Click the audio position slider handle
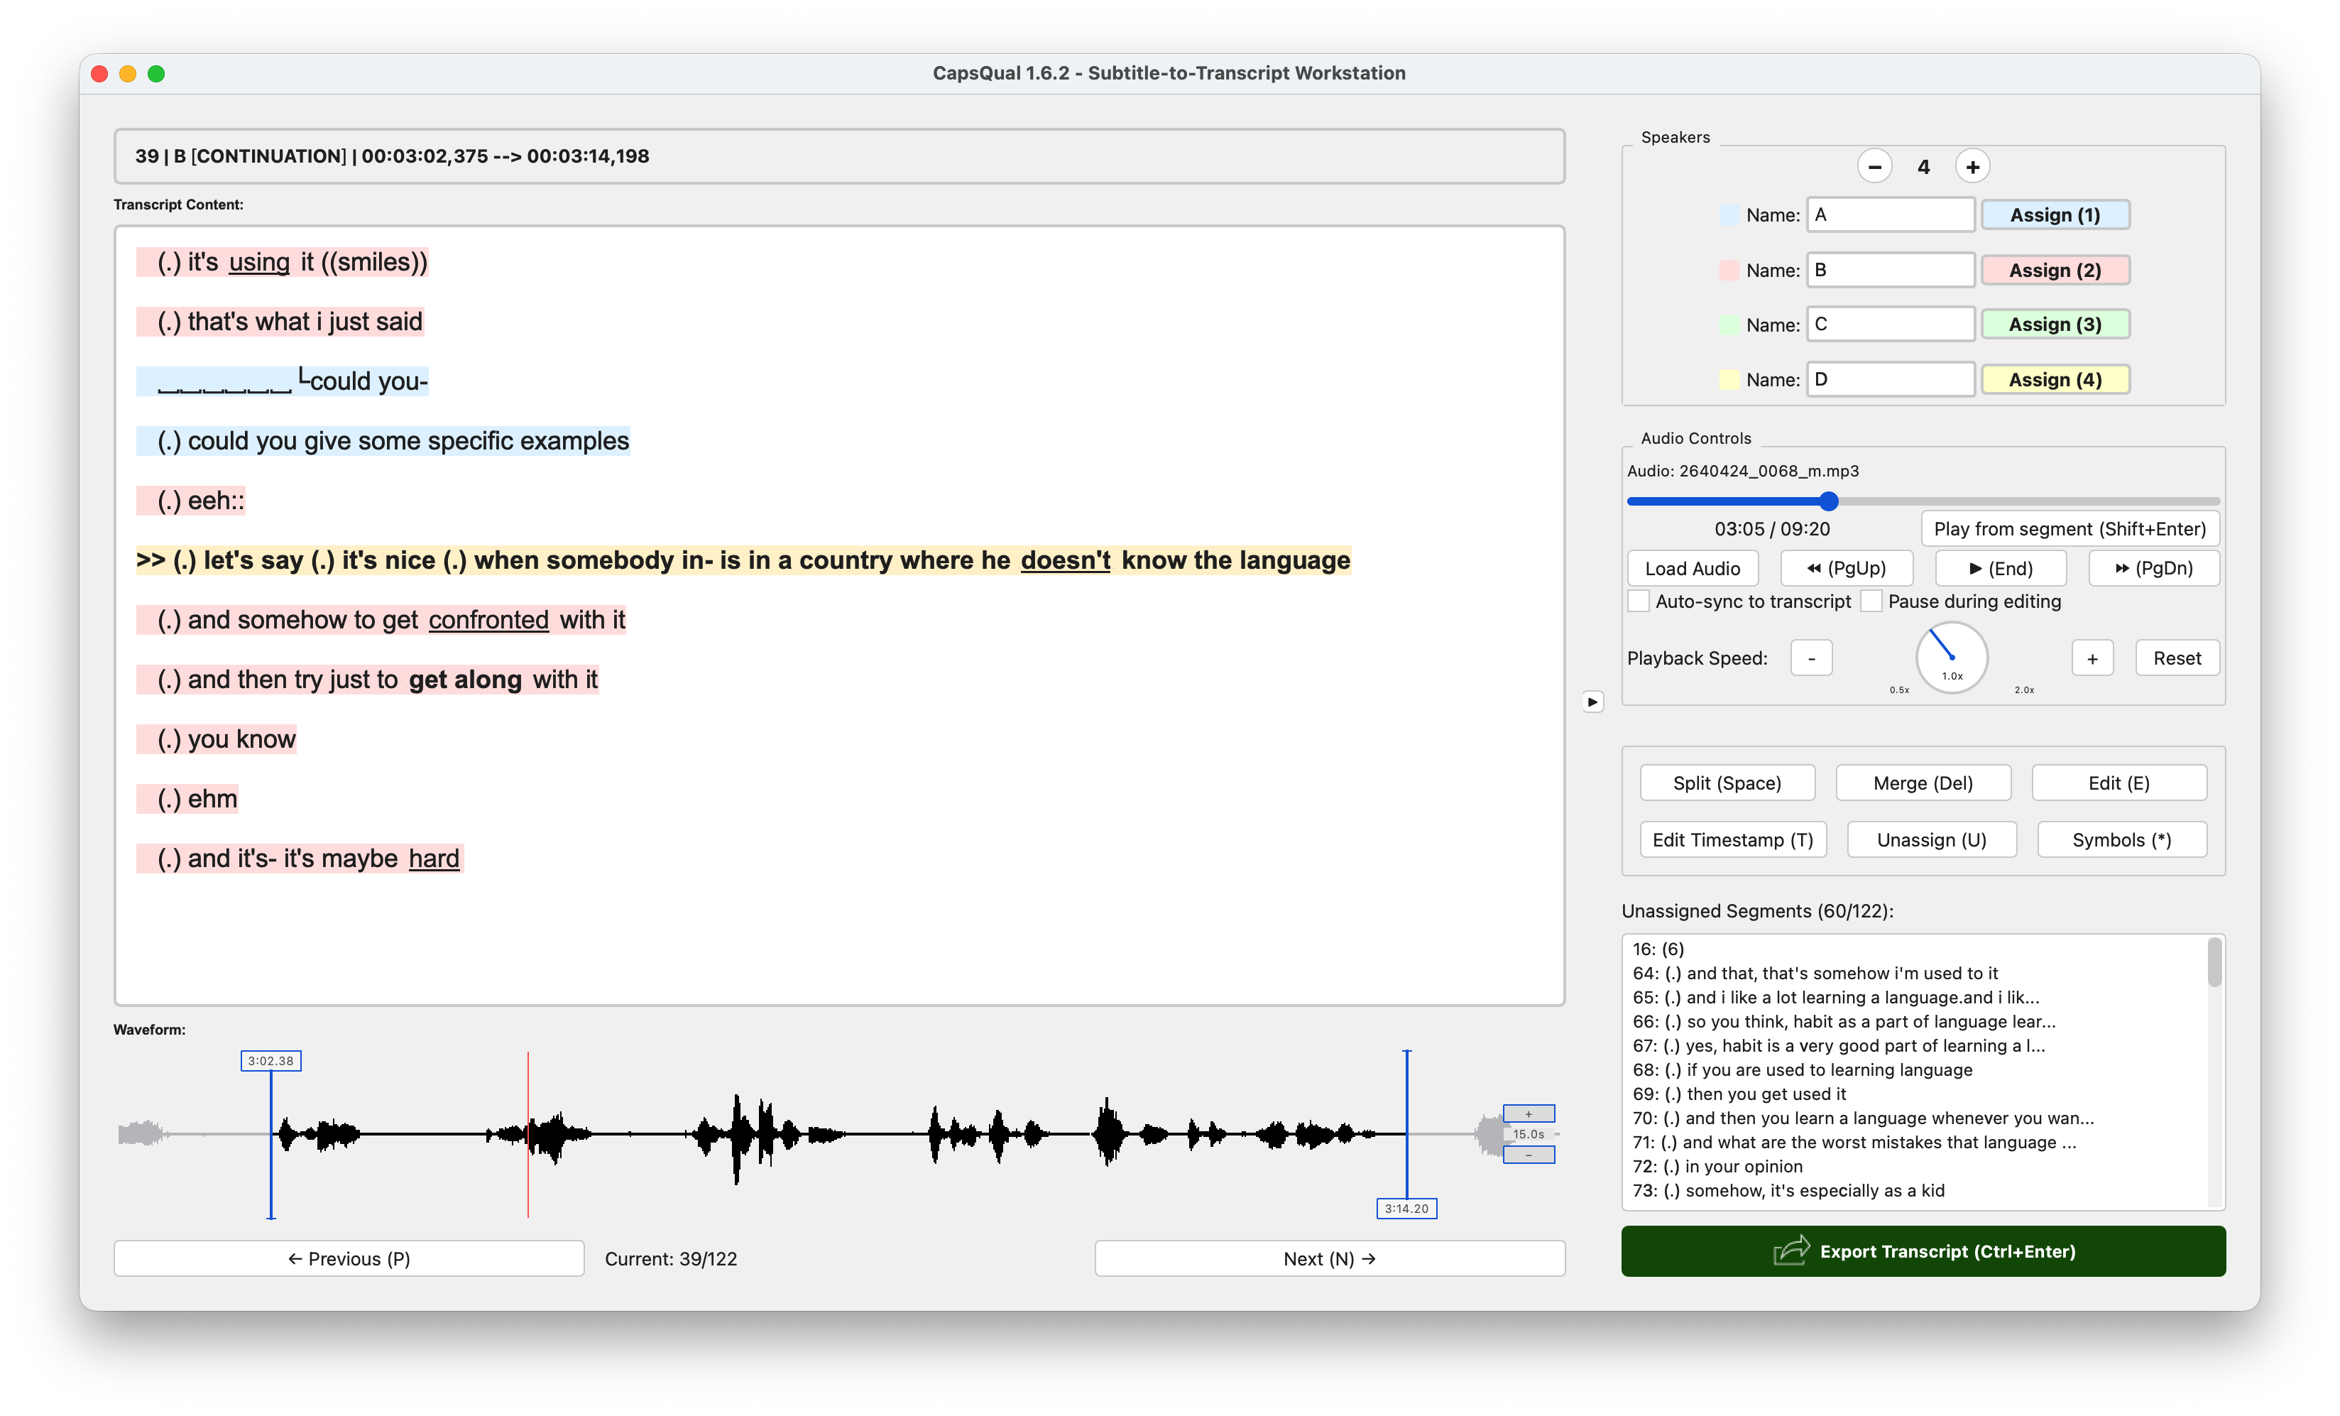Image resolution: width=2340 pixels, height=1416 pixels. (1828, 501)
